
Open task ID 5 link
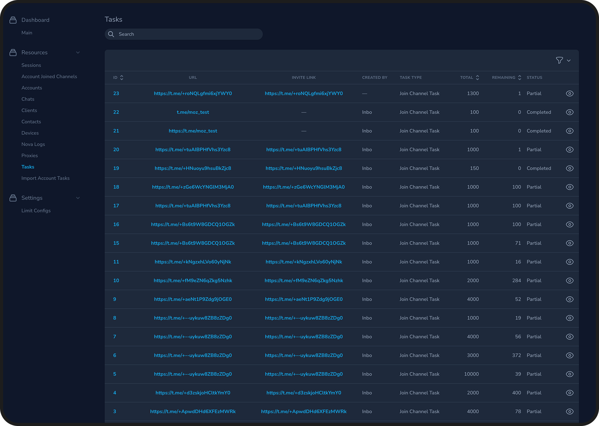tap(114, 375)
